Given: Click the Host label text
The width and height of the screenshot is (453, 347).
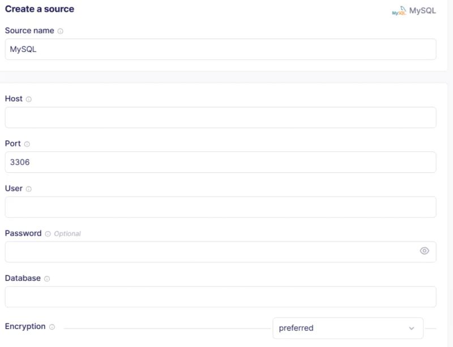Looking at the screenshot, I should click(14, 99).
